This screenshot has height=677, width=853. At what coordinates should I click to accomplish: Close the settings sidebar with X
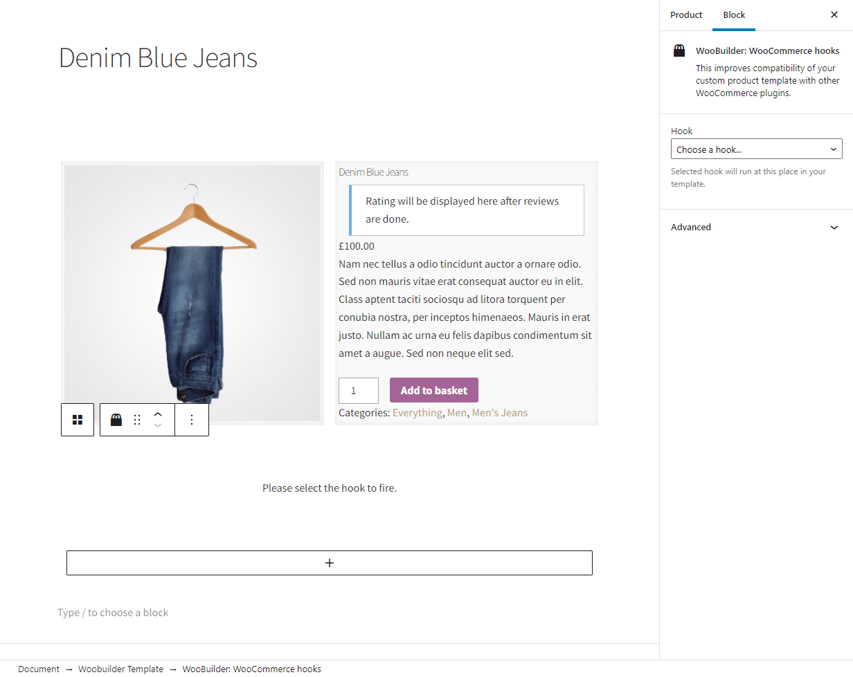[834, 15]
